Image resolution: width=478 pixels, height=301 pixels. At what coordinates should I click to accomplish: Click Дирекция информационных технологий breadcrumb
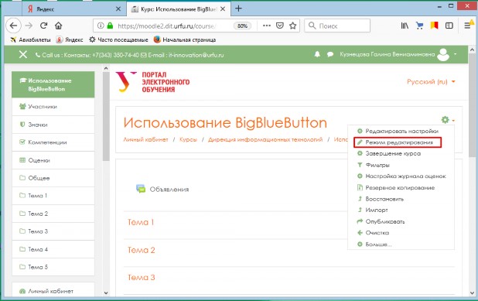tap(265, 139)
